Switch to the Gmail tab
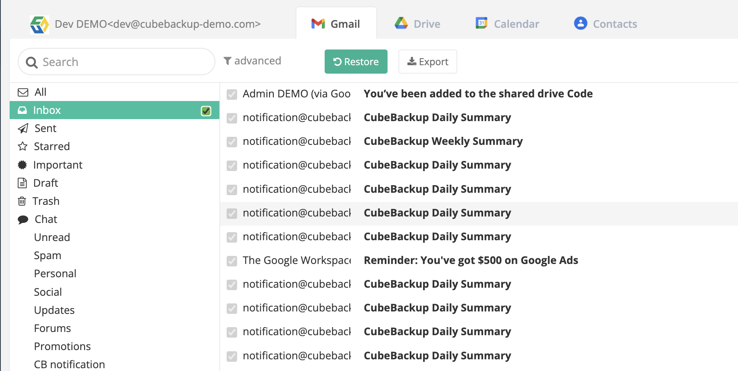The width and height of the screenshot is (738, 371). (336, 23)
